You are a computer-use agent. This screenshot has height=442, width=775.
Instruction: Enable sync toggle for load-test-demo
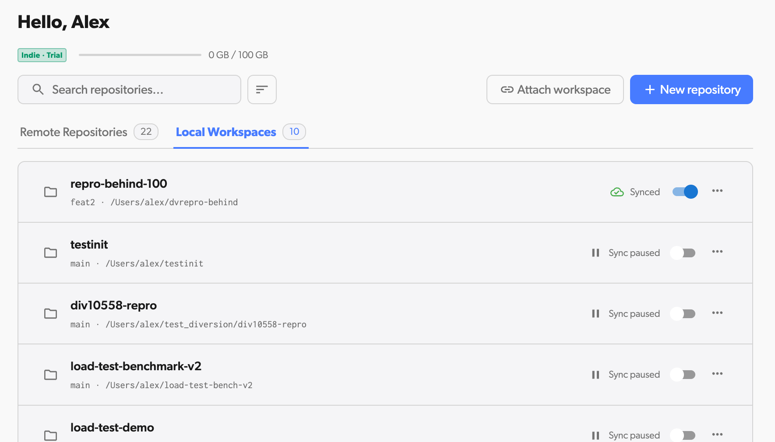(x=683, y=435)
